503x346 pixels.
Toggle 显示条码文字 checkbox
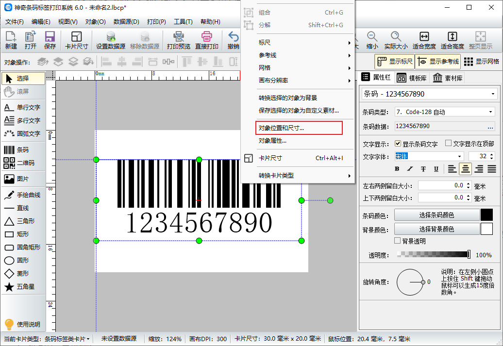click(398, 144)
